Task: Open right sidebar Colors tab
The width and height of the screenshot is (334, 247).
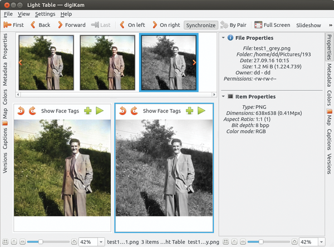Action: [330, 98]
